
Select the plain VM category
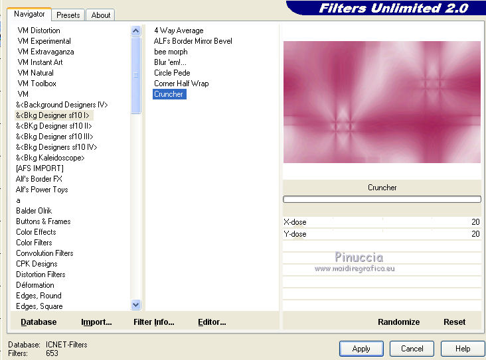[23, 93]
